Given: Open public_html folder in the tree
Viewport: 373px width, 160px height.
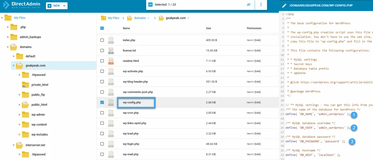Looking at the screenshot, I should [39, 105].
